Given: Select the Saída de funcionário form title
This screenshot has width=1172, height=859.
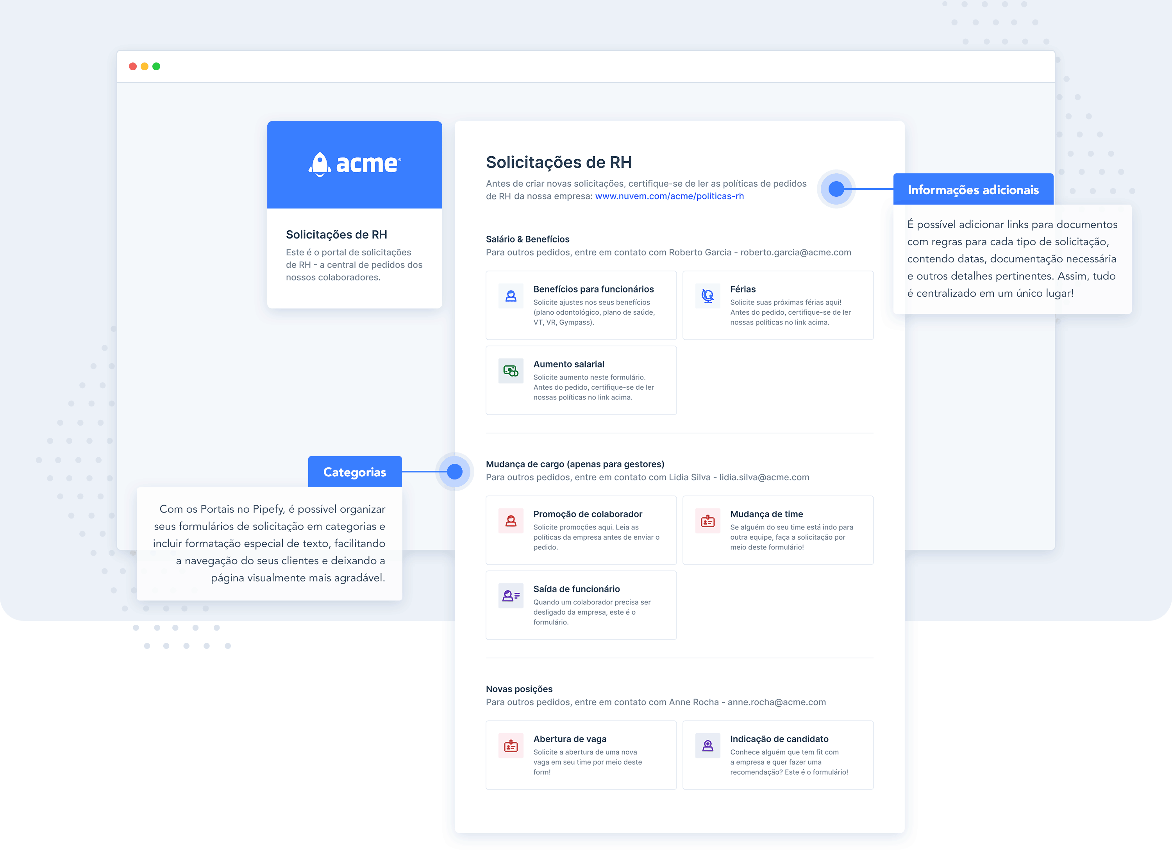Looking at the screenshot, I should (x=576, y=589).
